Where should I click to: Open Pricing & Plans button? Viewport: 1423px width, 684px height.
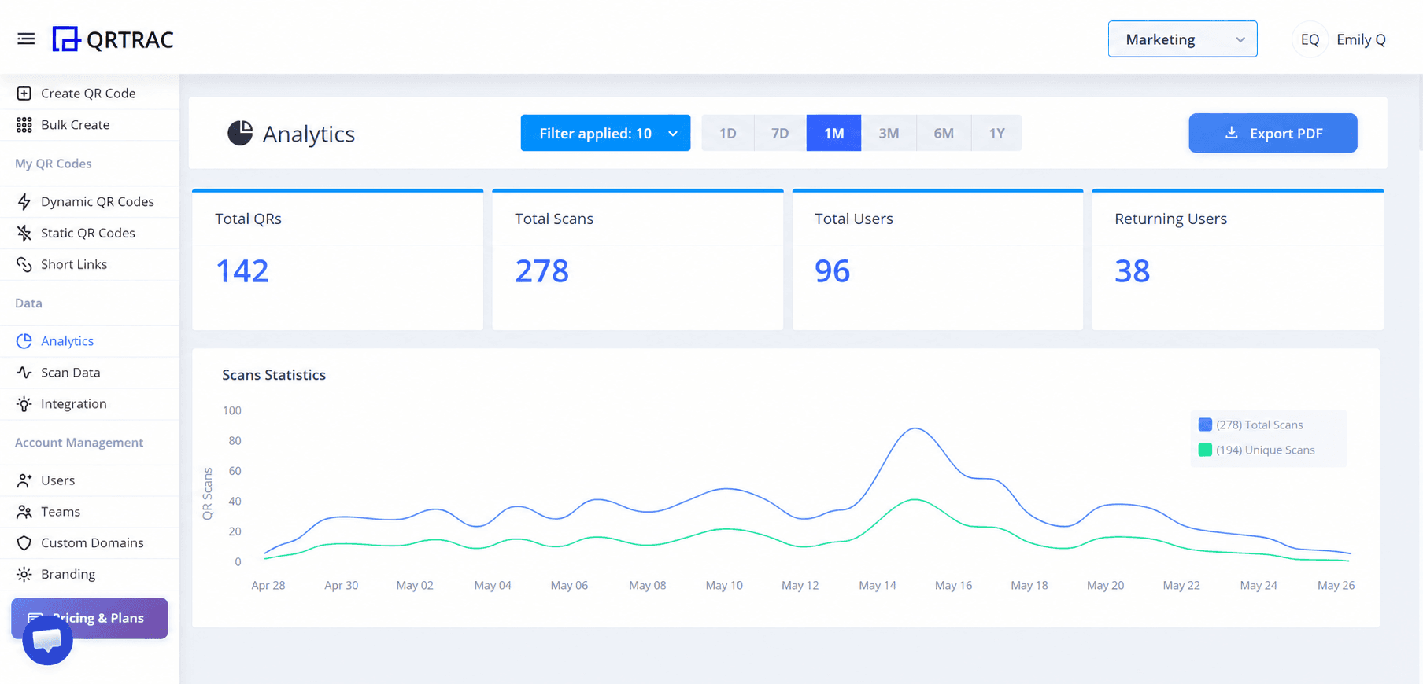(x=90, y=618)
